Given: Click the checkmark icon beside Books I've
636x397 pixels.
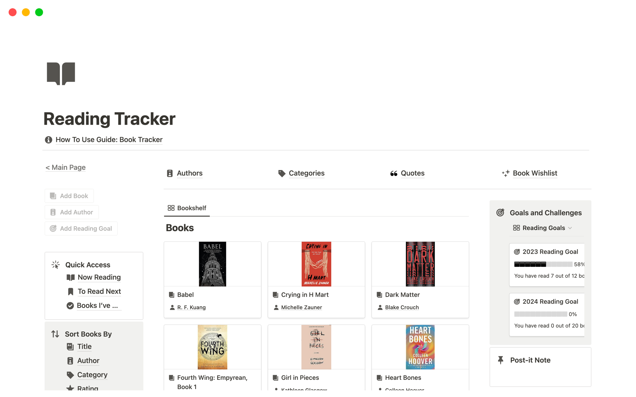Looking at the screenshot, I should click(x=70, y=306).
